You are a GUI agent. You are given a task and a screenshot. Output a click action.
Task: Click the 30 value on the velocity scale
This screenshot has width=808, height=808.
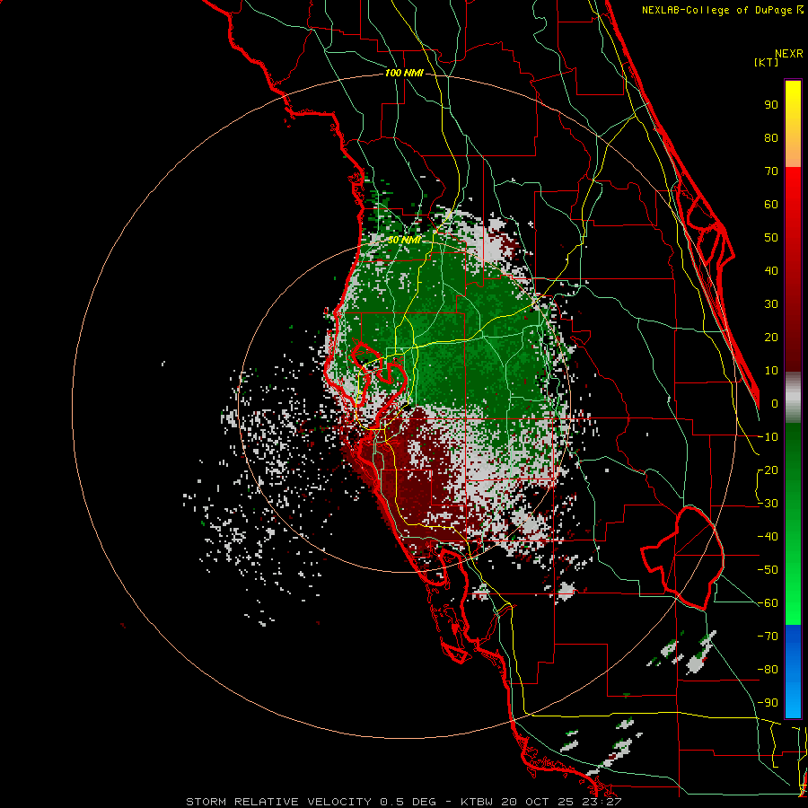click(x=771, y=304)
